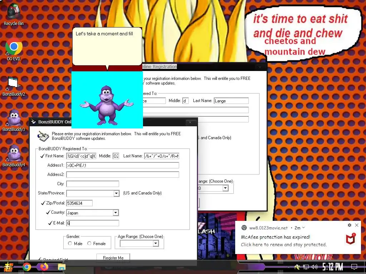Click the empty City input field
The image size is (366, 274).
click(x=93, y=184)
